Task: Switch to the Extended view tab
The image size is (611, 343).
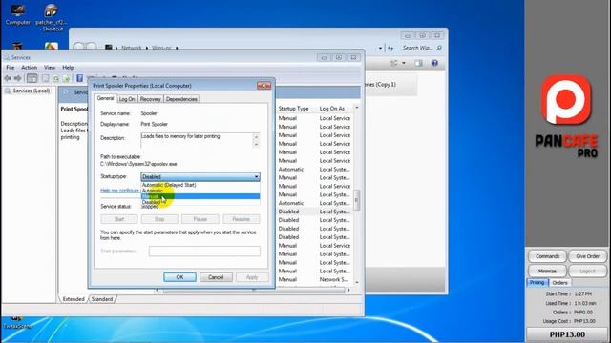Action: [x=74, y=299]
